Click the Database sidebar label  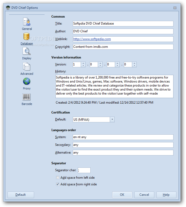pyautogui.click(x=27, y=44)
